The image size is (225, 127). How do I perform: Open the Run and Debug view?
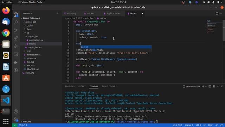tap(16, 46)
